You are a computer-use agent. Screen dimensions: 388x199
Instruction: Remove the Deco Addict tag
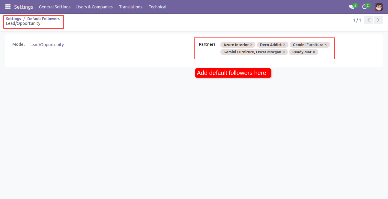click(284, 45)
